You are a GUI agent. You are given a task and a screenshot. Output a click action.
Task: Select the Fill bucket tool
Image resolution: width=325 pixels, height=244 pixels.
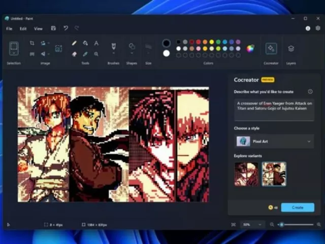click(x=85, y=43)
